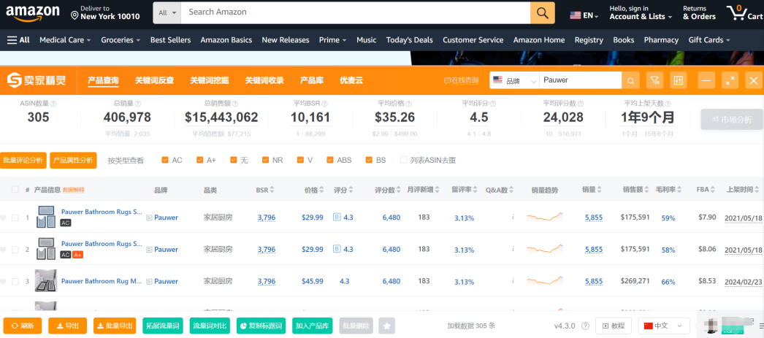Click the Amazon search magnifier button

(x=542, y=12)
